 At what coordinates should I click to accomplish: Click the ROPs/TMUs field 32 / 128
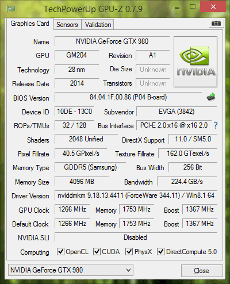click(74, 125)
